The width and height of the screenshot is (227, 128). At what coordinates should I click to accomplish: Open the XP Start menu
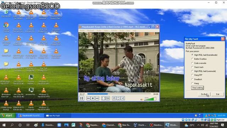coord(8,116)
